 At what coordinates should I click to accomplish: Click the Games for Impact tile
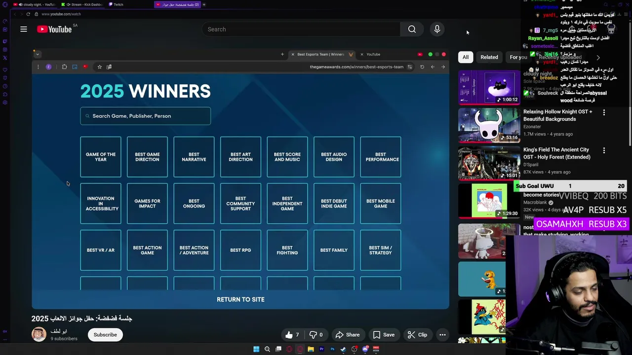pos(147,204)
